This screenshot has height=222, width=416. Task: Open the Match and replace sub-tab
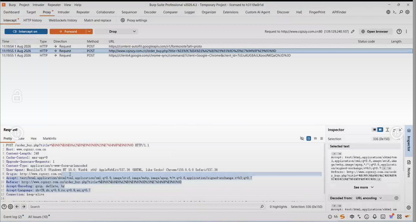[x=97, y=20]
